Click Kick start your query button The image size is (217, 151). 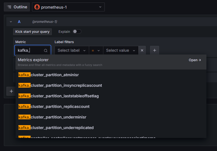pyautogui.click(x=32, y=32)
